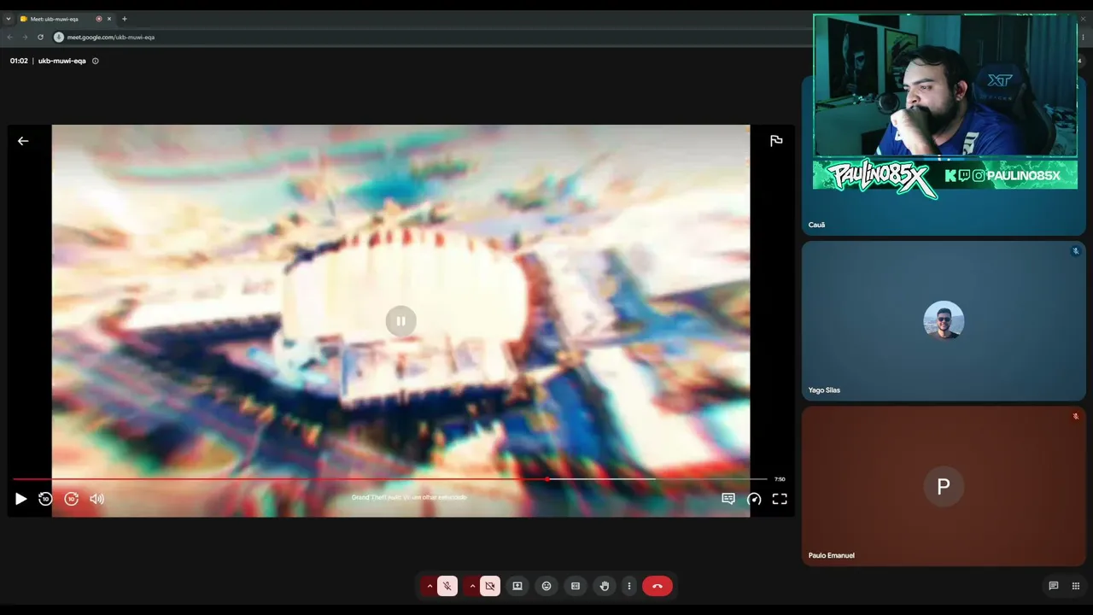Rewind the video 10 seconds
This screenshot has height=615, width=1093.
pyautogui.click(x=45, y=499)
